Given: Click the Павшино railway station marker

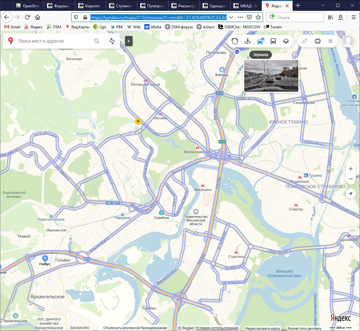Looking at the screenshot, I should pyautogui.click(x=122, y=215).
